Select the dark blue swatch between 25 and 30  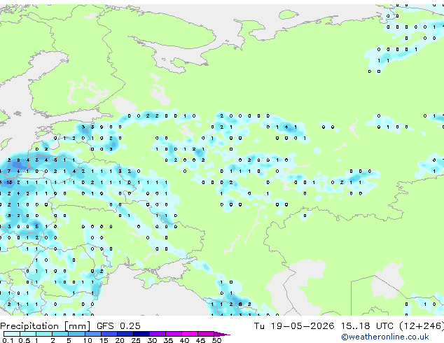141,334
